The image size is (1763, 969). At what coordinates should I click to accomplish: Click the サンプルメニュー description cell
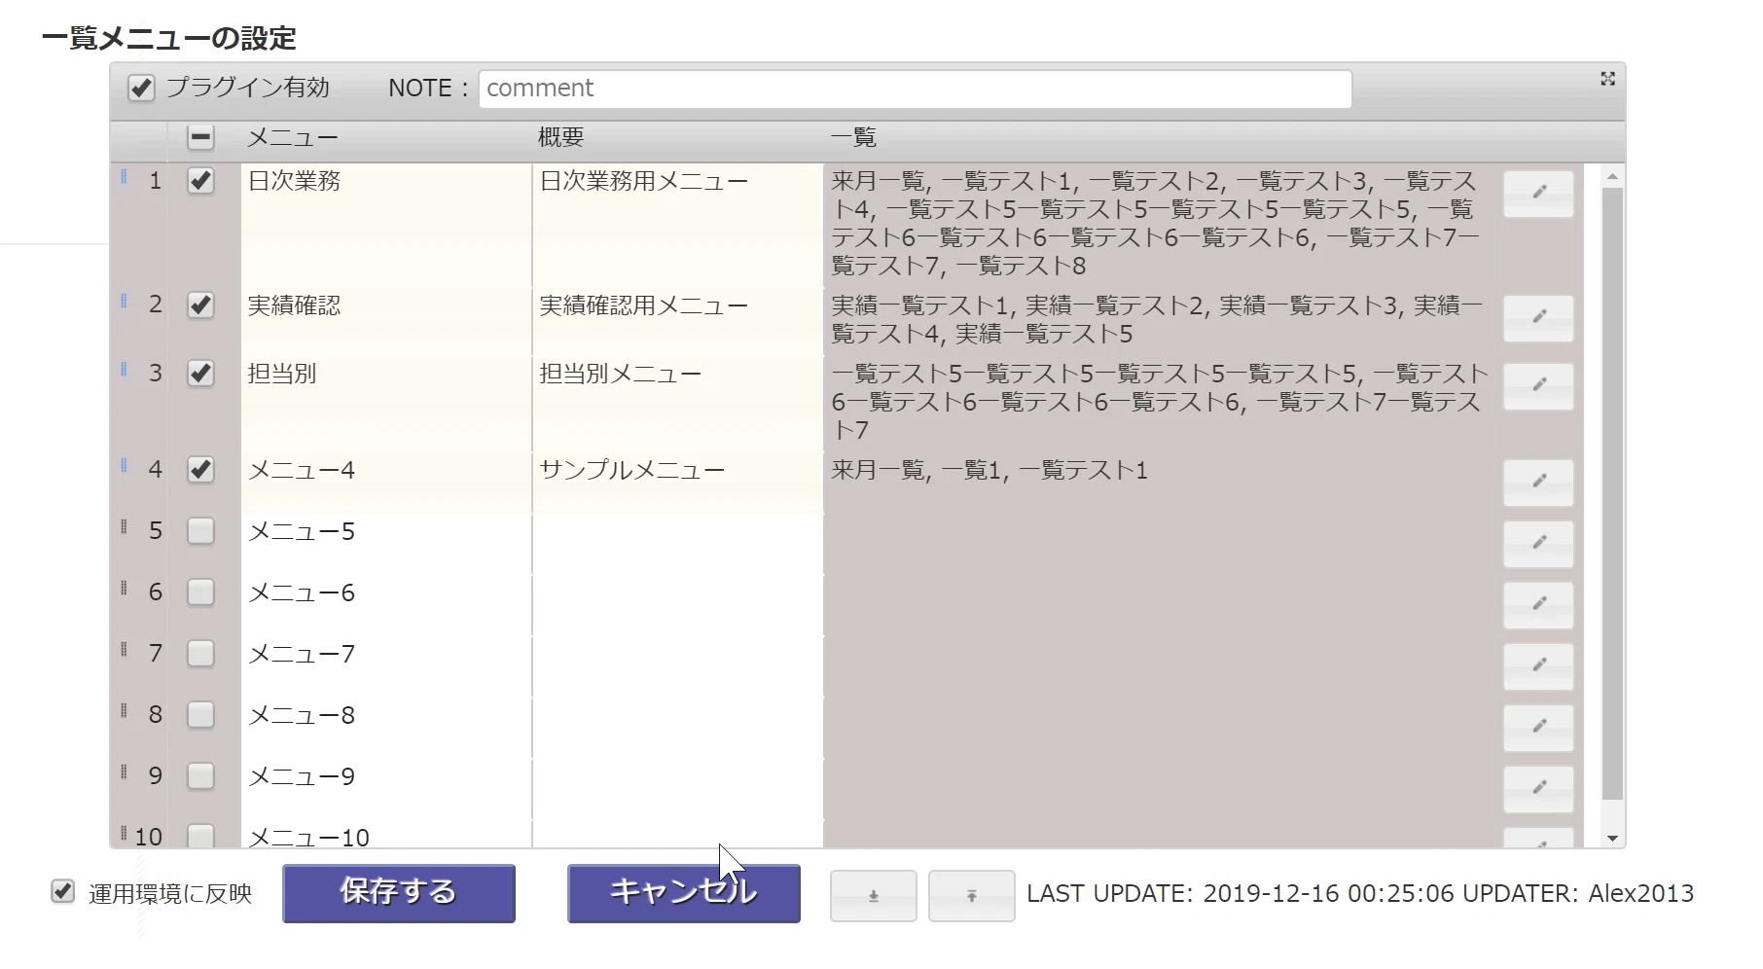678,483
